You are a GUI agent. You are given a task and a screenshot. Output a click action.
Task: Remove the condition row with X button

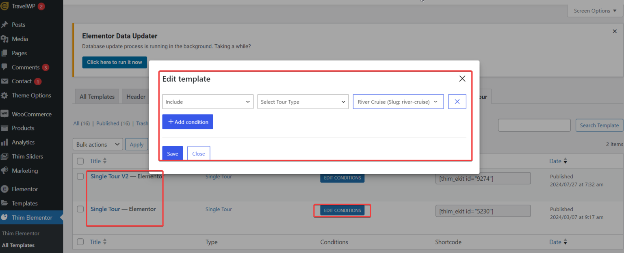tap(457, 102)
